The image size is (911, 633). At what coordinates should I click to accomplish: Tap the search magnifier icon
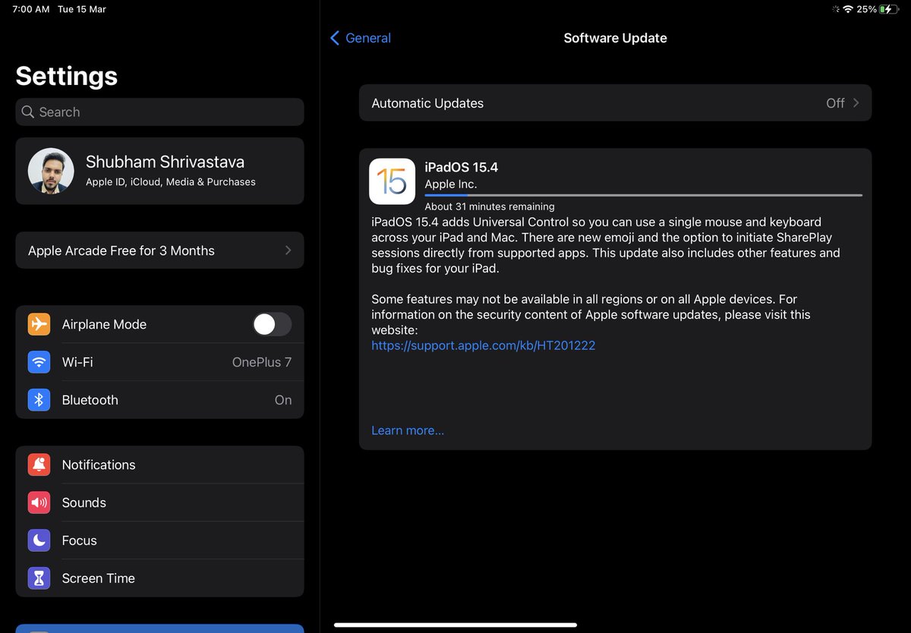click(28, 112)
